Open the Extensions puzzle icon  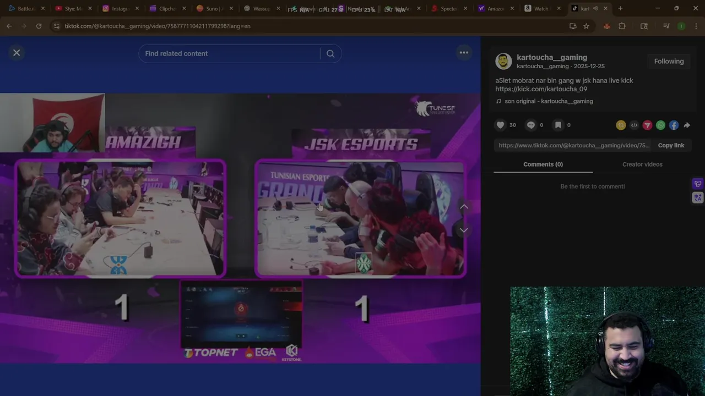[622, 26]
